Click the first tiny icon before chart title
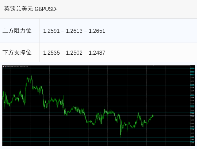Viewport: 197px width, 149px height. tap(4, 67)
